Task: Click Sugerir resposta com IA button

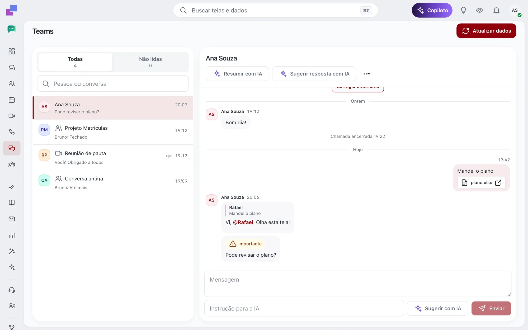Action: [314, 74]
